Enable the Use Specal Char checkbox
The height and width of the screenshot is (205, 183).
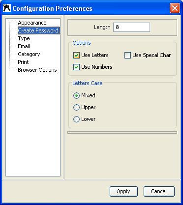pyautogui.click(x=127, y=56)
